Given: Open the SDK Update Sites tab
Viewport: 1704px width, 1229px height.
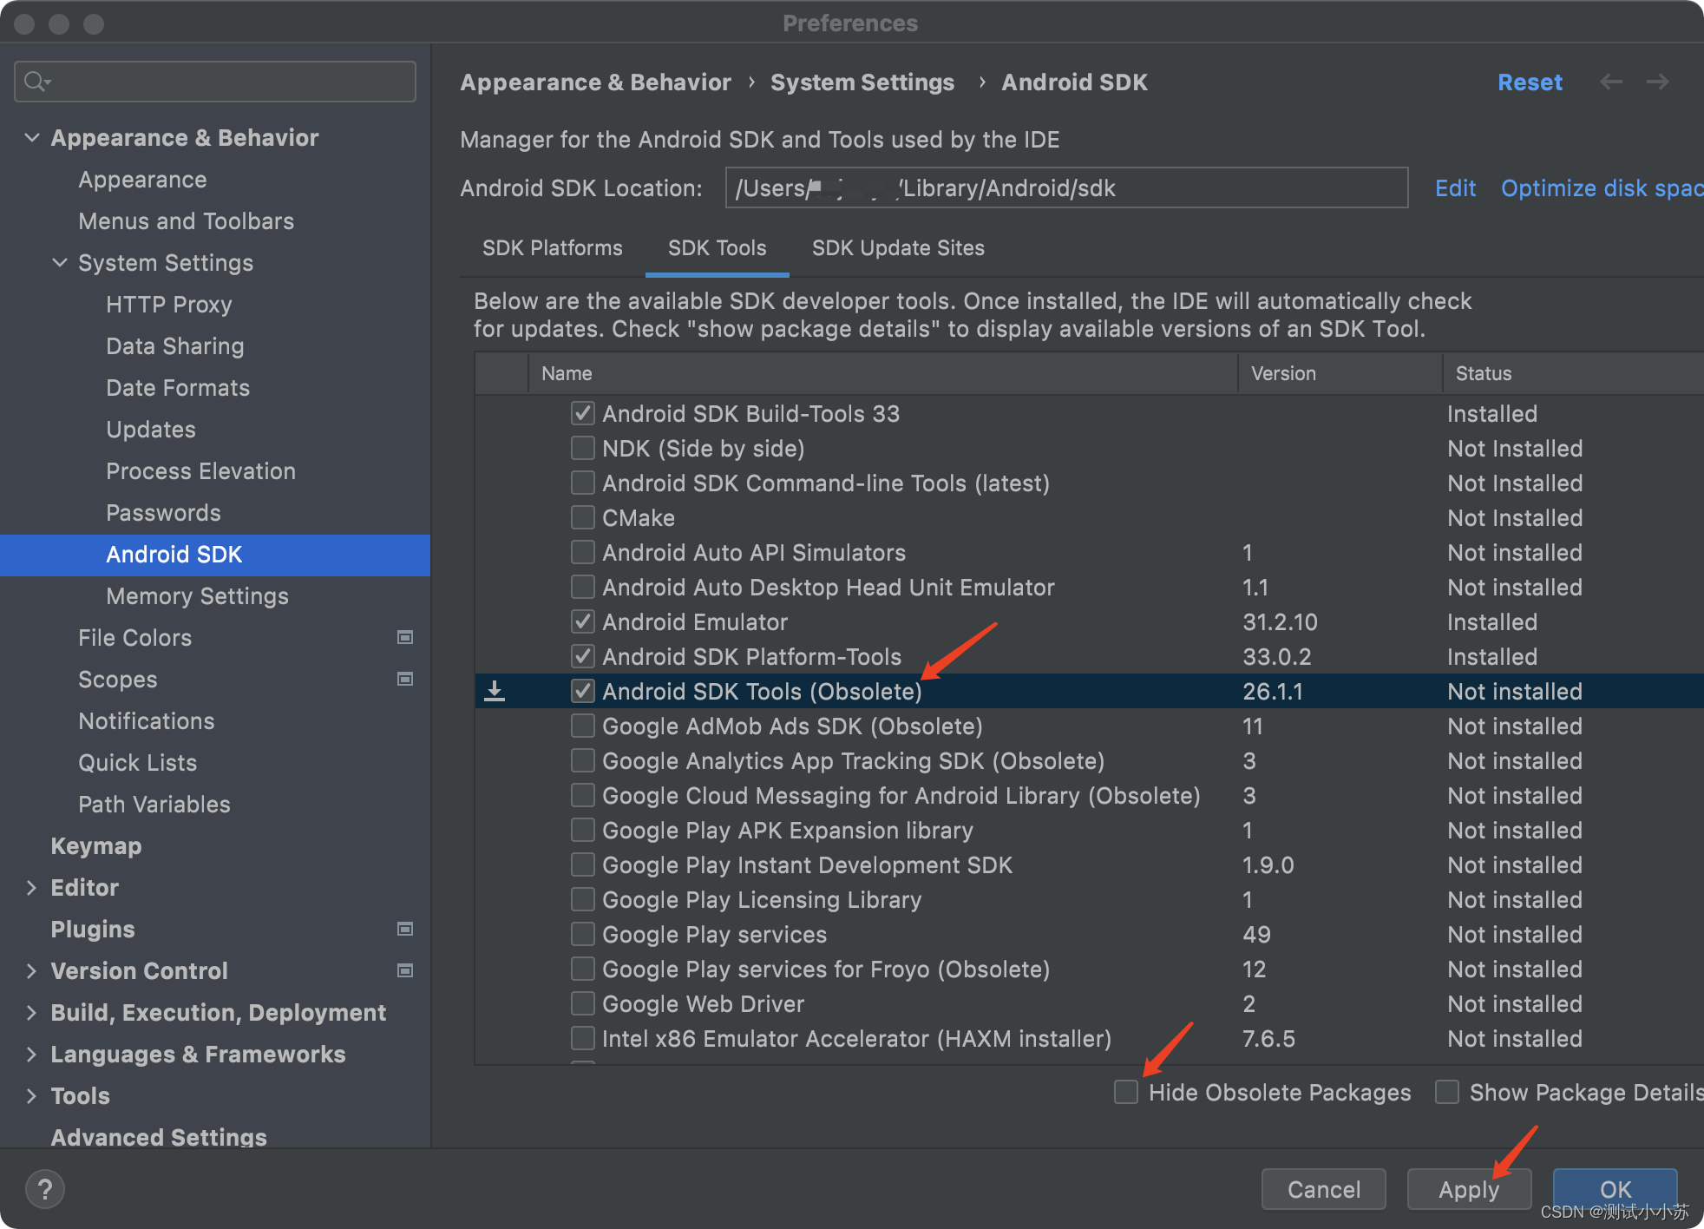Looking at the screenshot, I should coord(898,248).
